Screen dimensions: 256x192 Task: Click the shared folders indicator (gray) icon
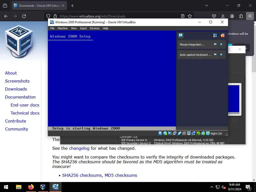184,133
